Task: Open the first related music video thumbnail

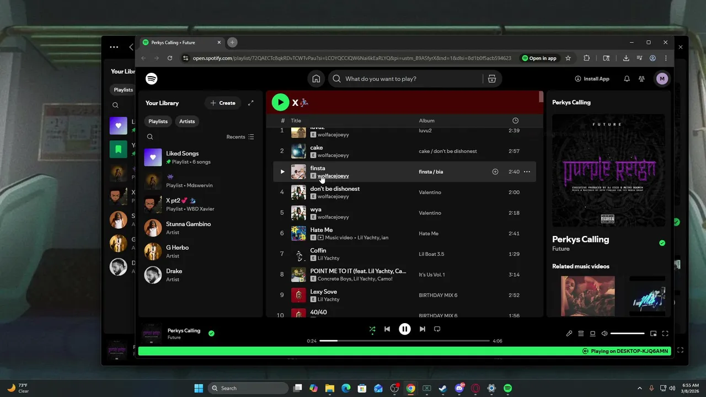Action: 587,296
